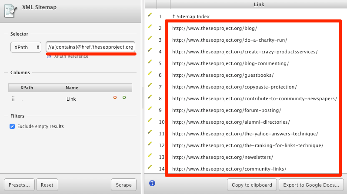Select the theseoproject.org/blog/ link
Screen dimensions: 347x194
tap(214, 28)
